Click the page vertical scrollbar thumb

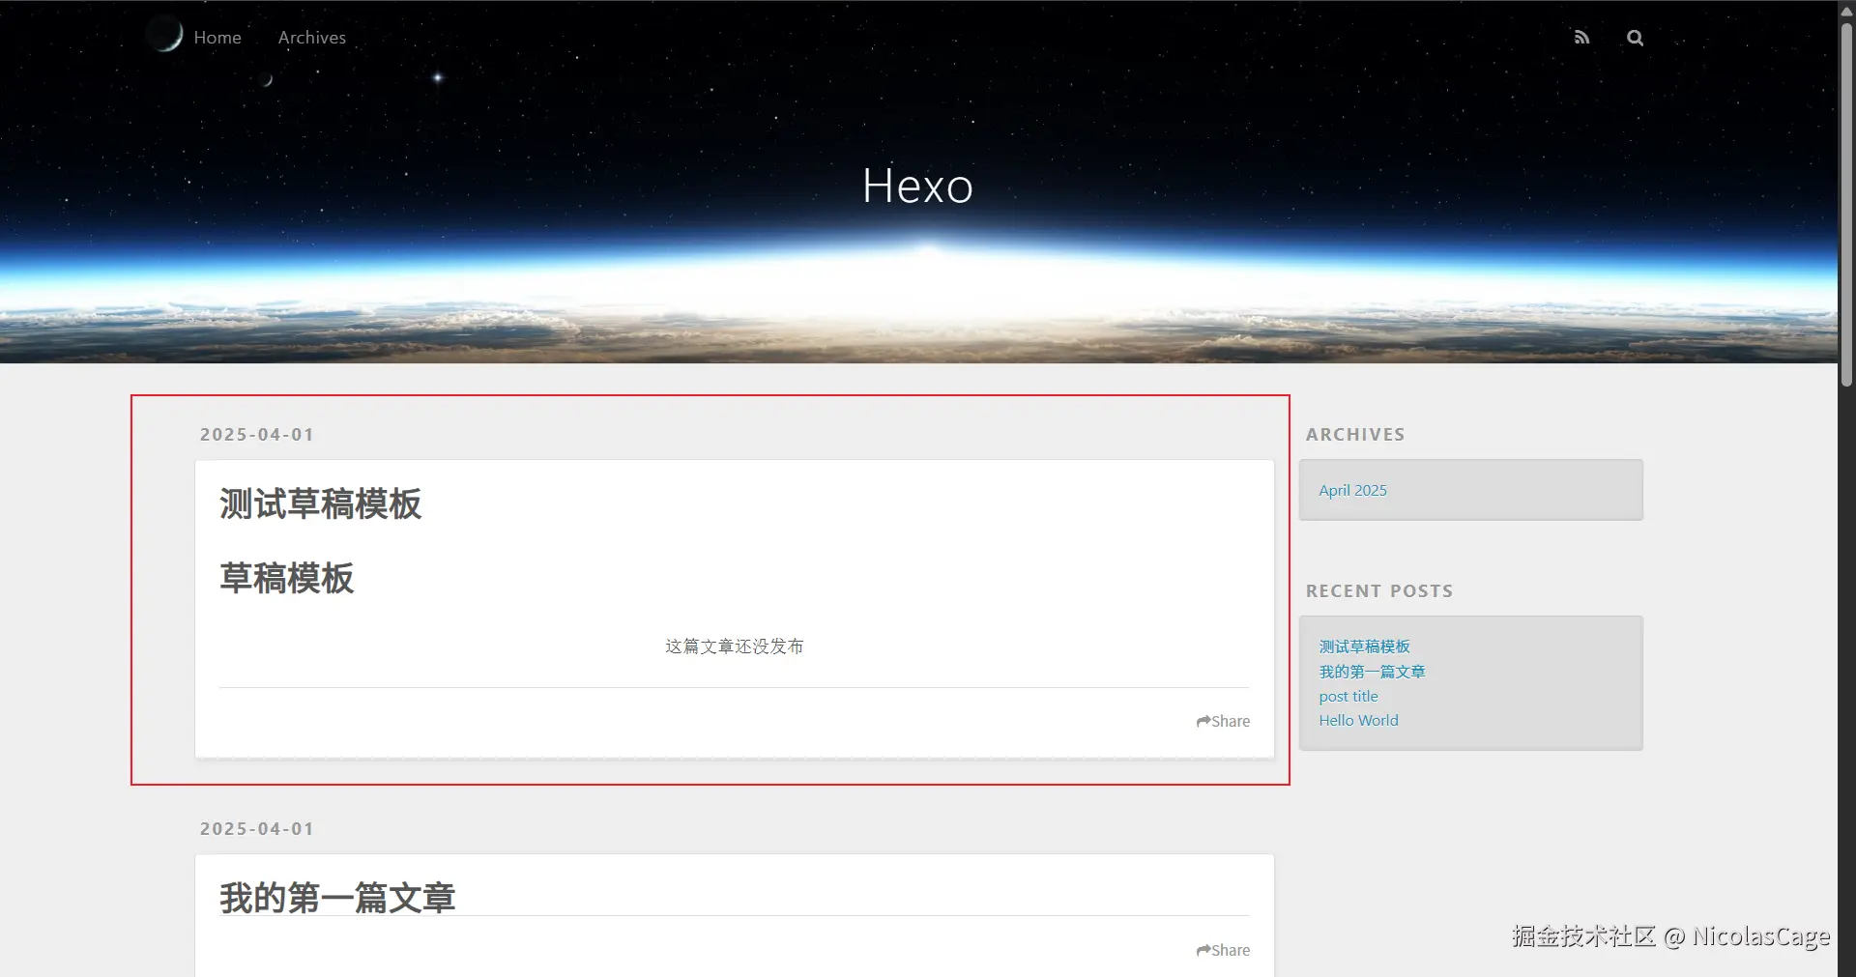(x=1846, y=203)
